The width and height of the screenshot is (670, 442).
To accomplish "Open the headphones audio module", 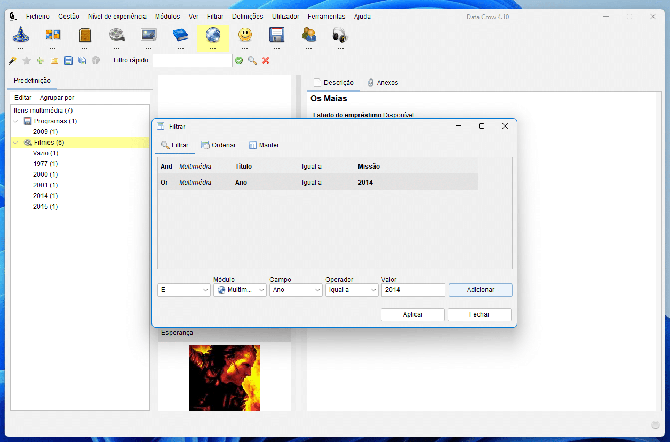I will pos(340,35).
